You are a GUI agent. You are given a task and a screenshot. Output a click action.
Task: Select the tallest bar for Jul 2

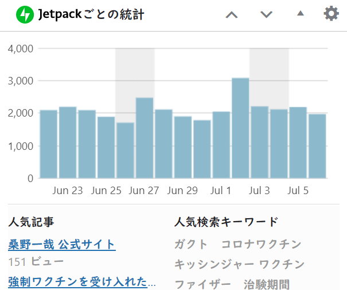(x=240, y=128)
